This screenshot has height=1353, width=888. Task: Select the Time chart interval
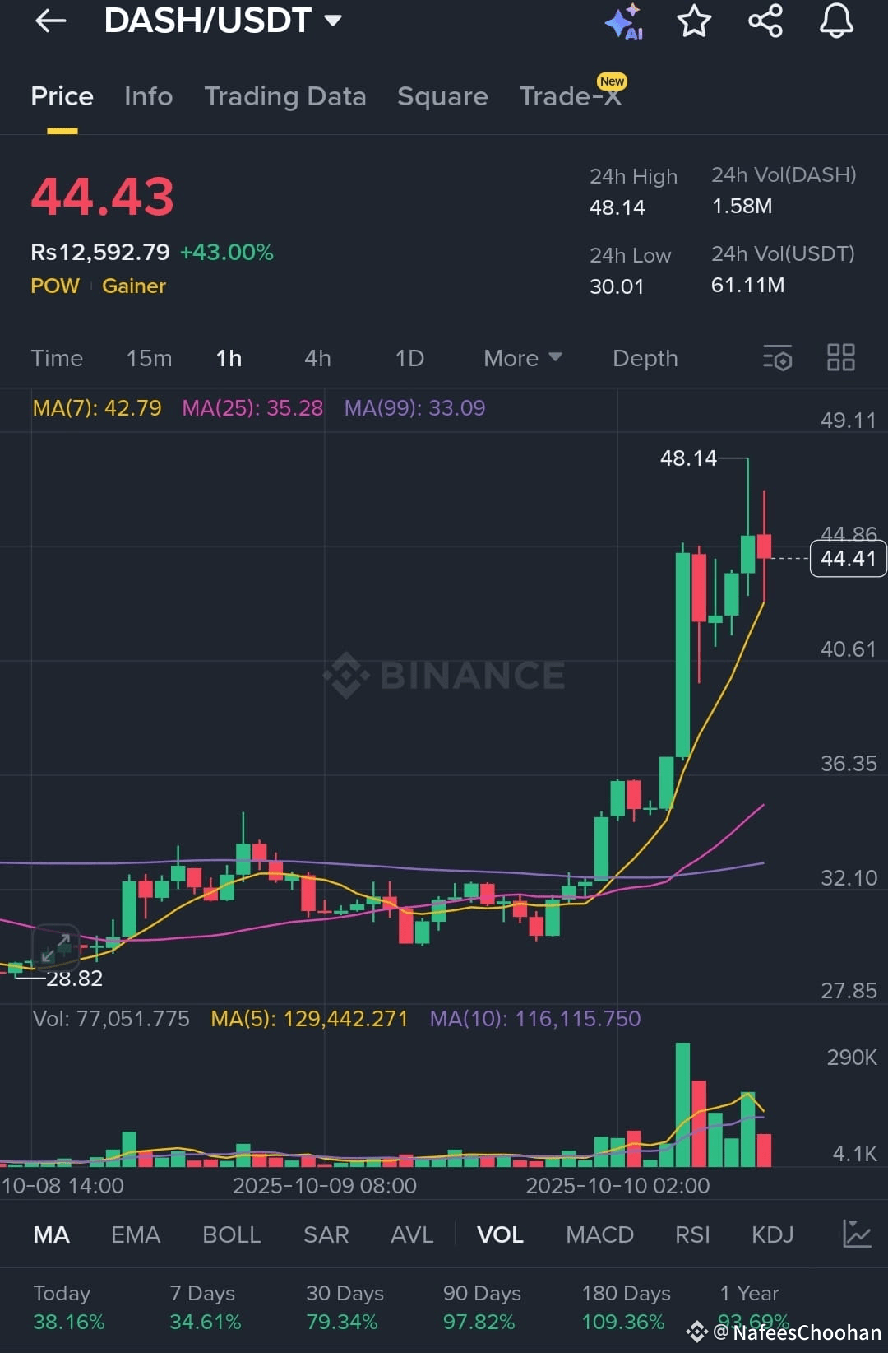(x=57, y=358)
